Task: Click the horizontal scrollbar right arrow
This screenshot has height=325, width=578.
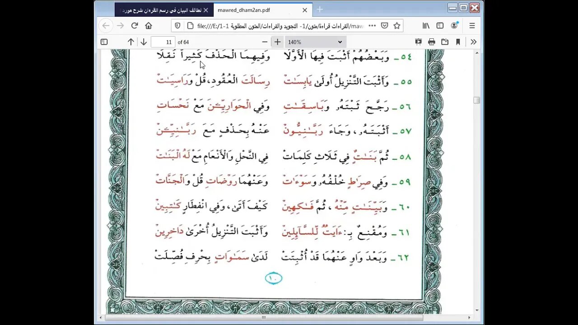Action: [x=470, y=318]
